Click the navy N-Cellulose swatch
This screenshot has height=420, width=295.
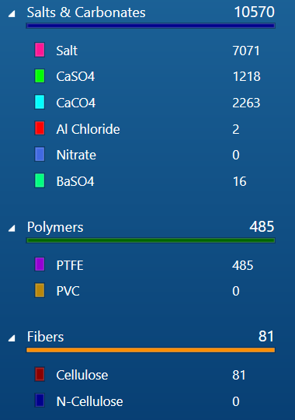(x=40, y=401)
